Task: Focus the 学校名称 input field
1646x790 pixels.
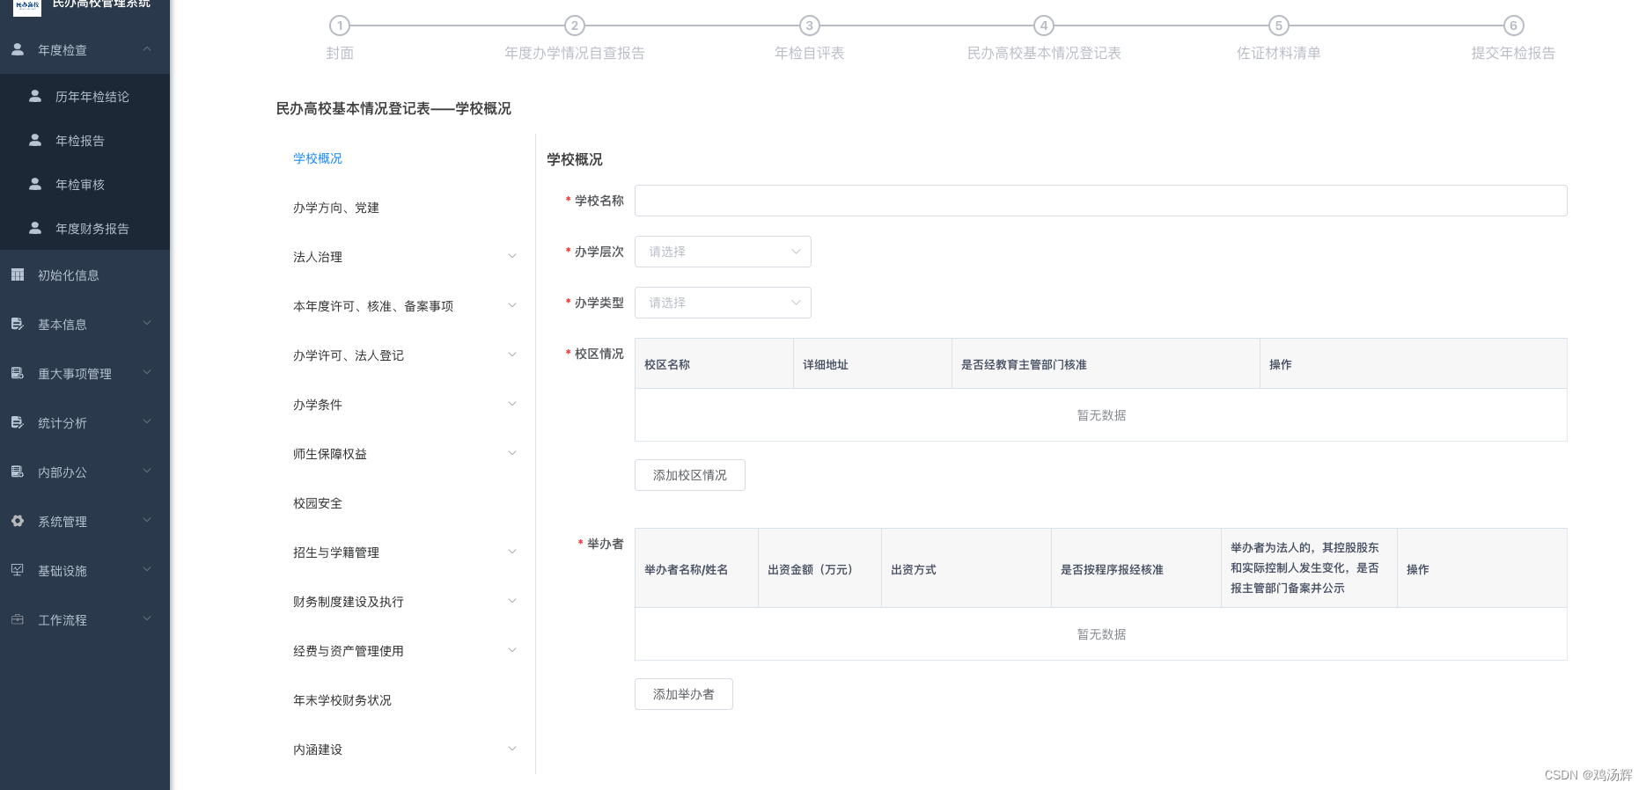Action: coord(1101,201)
